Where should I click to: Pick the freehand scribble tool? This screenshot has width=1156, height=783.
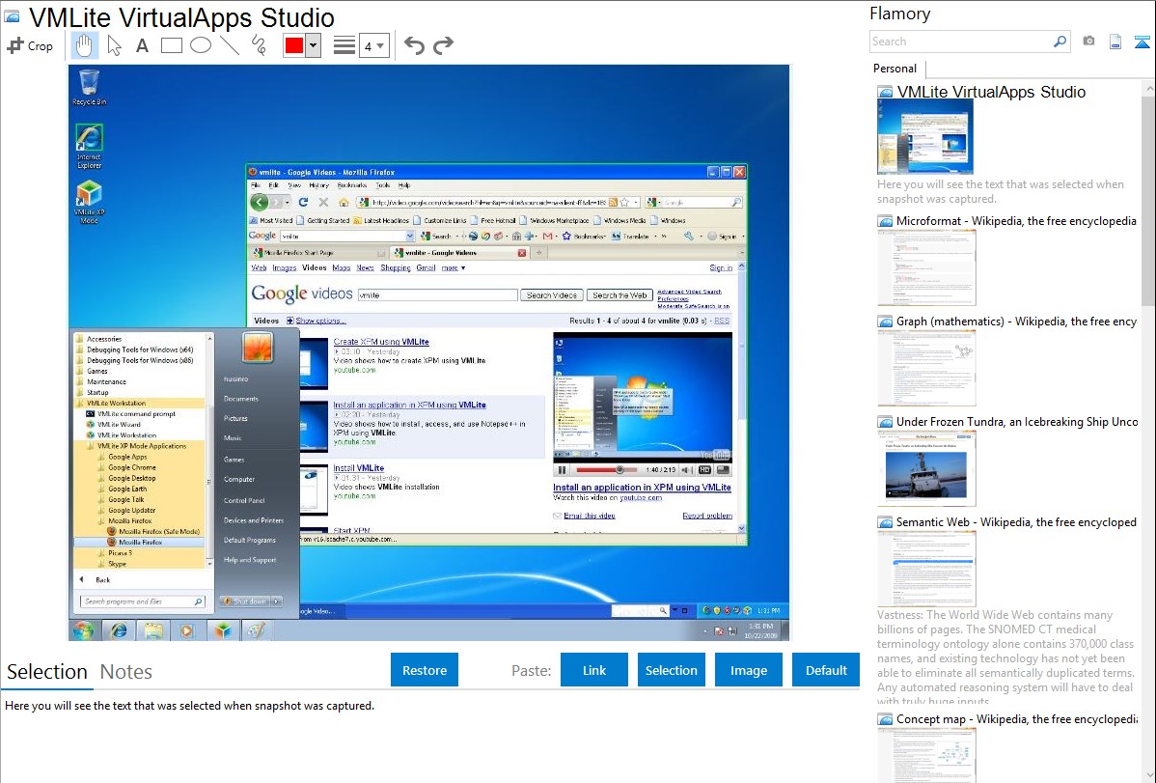click(259, 45)
